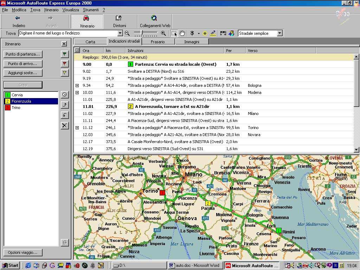
Task: Open the Dintorni toolbar button
Action: (x=120, y=21)
